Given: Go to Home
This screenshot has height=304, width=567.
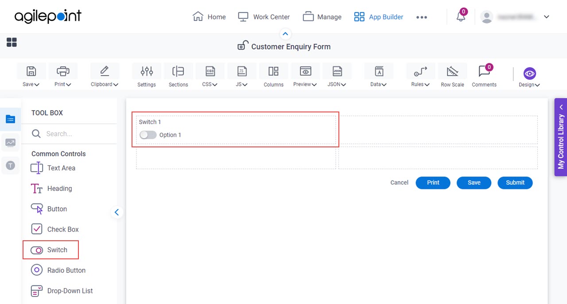Looking at the screenshot, I should [x=209, y=17].
